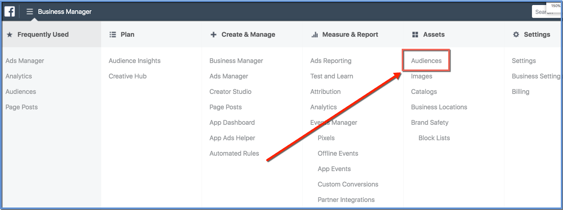Open Audiences under Assets

(426, 61)
